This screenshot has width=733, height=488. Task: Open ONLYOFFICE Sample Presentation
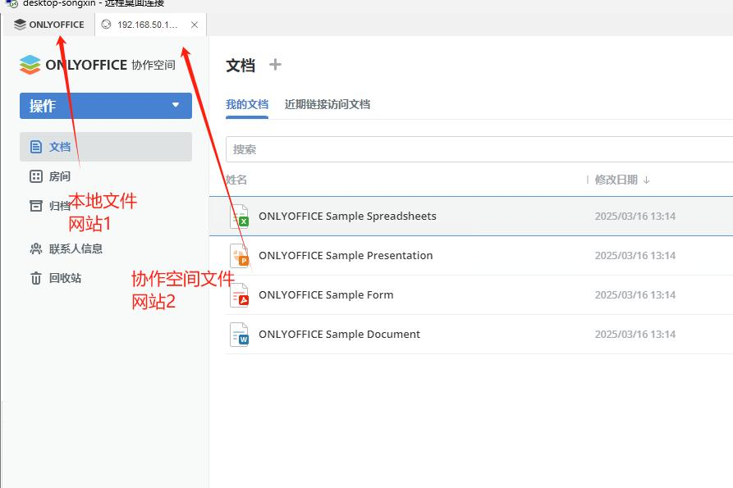click(x=346, y=255)
